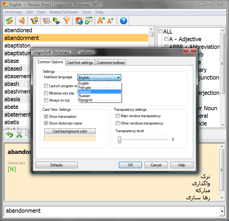229x221 pixels.
Task: Select Deutsch in language list
Action: (x=99, y=92)
